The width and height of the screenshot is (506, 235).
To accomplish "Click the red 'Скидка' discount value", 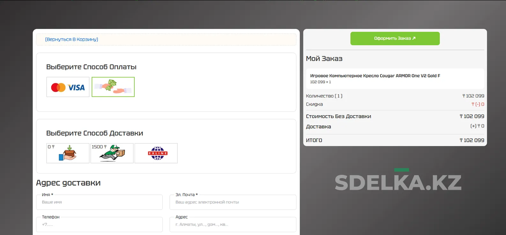I will coord(478,104).
